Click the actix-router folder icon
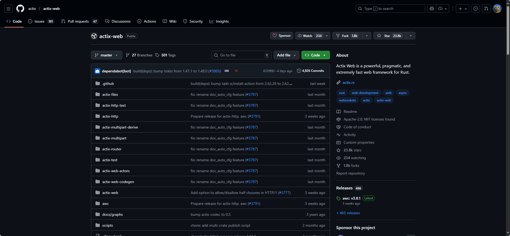Viewport: 510px width, 236px height. point(98,149)
